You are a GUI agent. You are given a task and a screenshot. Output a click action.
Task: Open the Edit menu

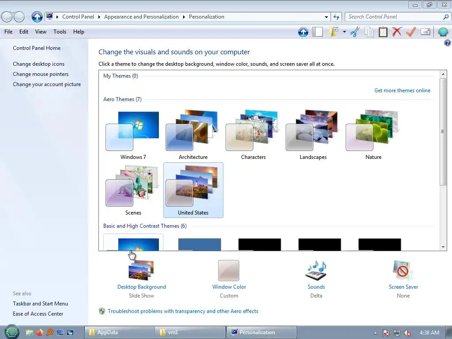click(x=24, y=32)
